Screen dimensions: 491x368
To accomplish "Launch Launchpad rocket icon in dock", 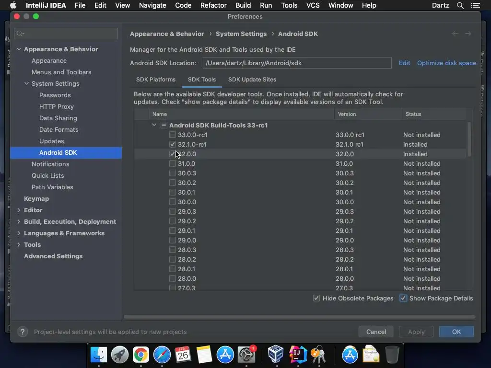I will (x=119, y=355).
